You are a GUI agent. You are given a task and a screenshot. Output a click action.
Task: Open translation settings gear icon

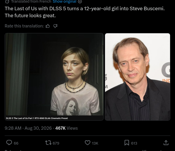pyautogui.click(x=80, y=1)
